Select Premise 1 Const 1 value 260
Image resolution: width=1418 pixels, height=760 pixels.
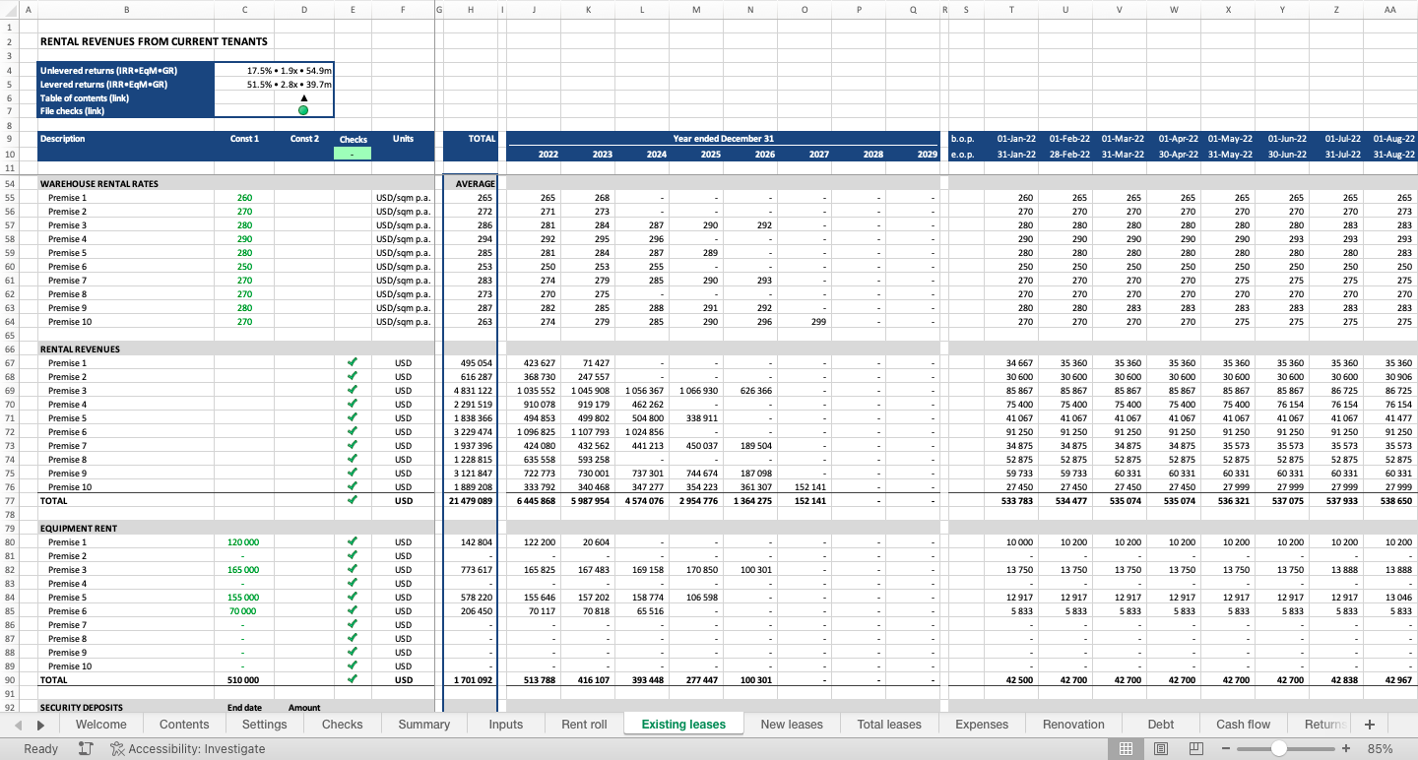(x=244, y=197)
